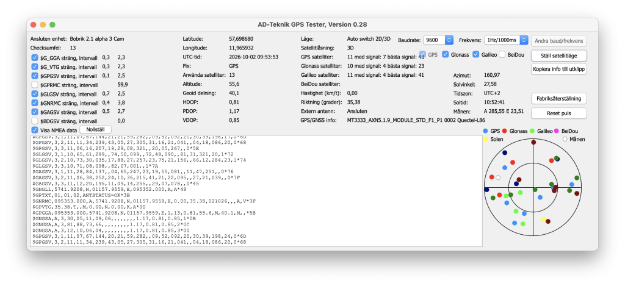This screenshot has height=286, width=625.
Task: Click the white Månen legend circle
Action: point(565,139)
